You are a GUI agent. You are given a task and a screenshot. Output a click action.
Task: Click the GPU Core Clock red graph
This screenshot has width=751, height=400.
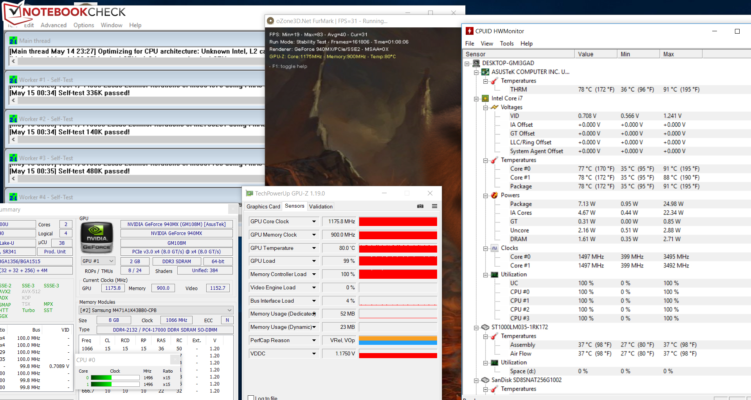[398, 222]
